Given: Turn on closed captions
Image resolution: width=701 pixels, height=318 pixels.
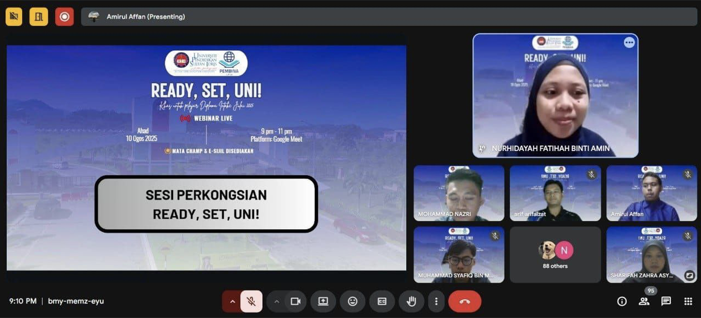Looking at the screenshot, I should point(382,301).
